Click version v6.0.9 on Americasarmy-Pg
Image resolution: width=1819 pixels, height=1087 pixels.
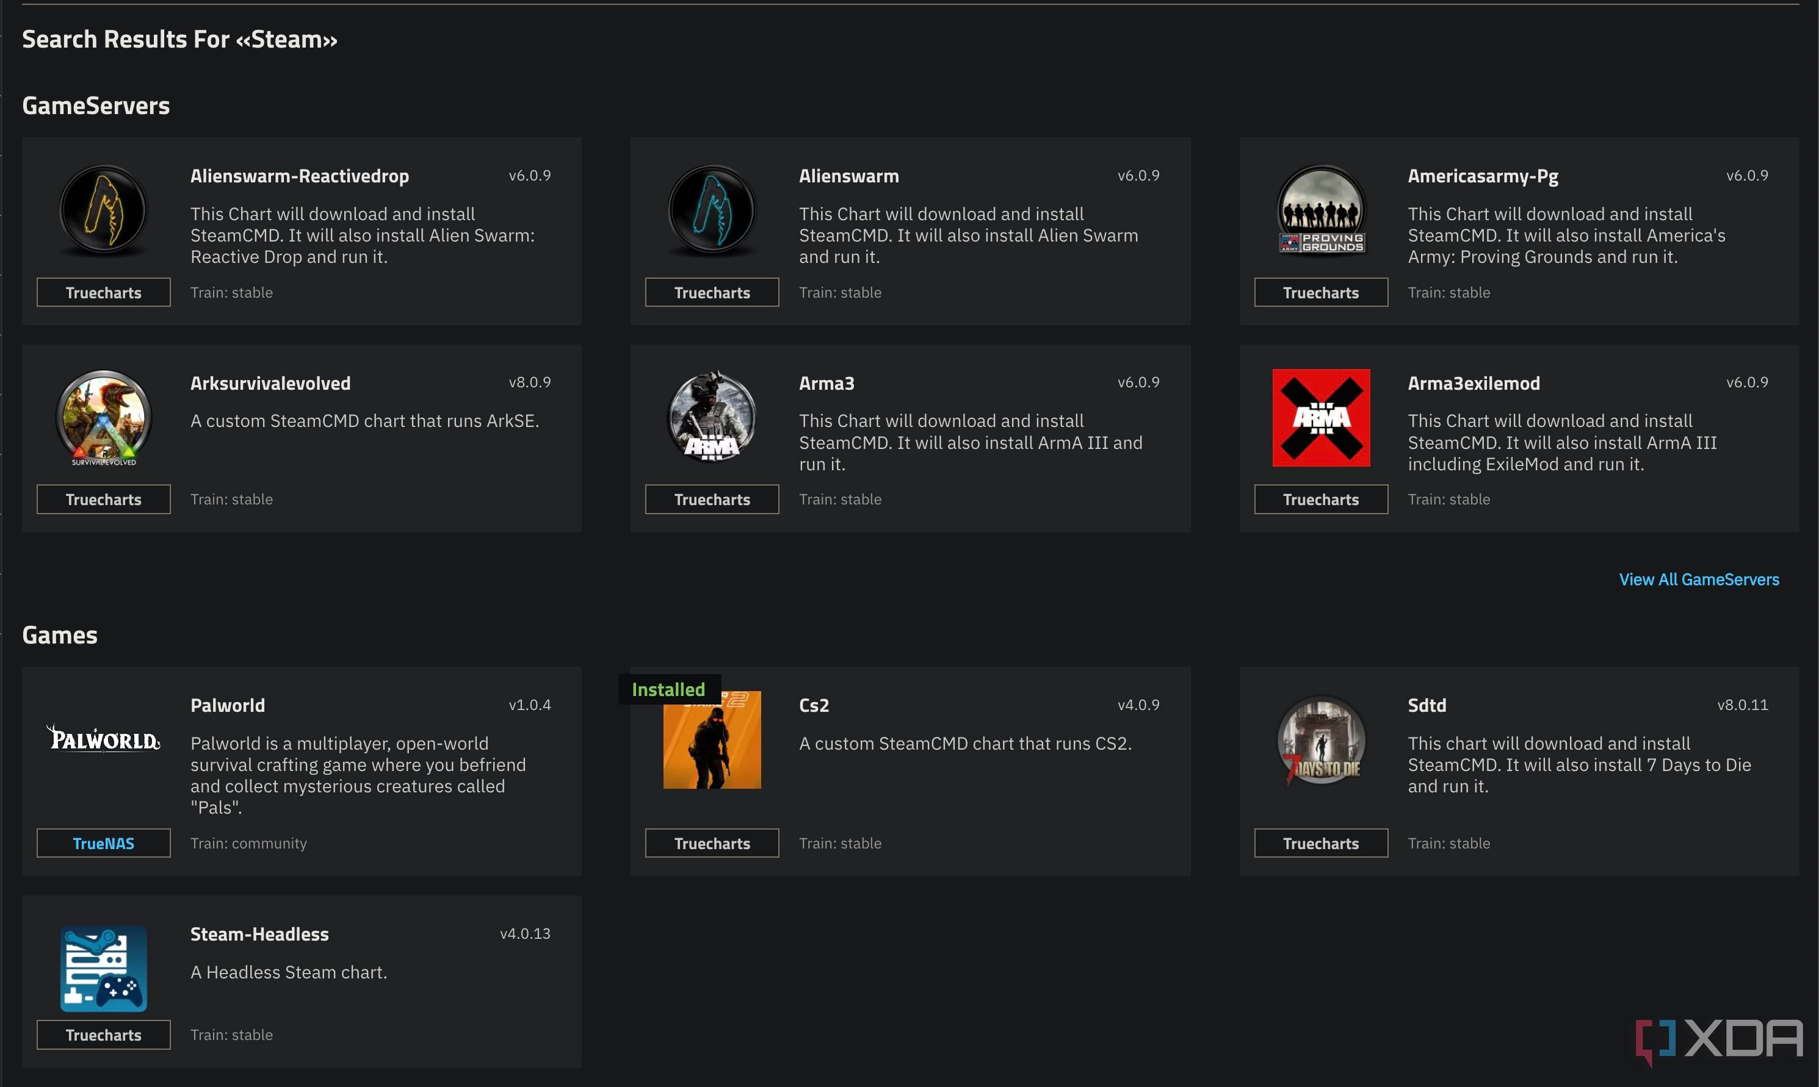(1747, 175)
